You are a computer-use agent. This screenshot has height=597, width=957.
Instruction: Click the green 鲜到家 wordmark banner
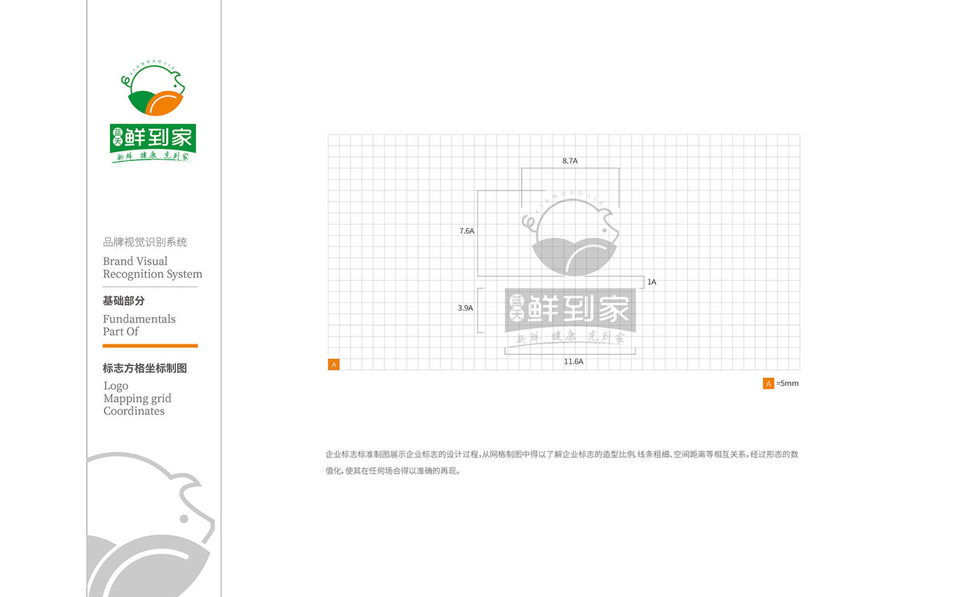coord(153,137)
